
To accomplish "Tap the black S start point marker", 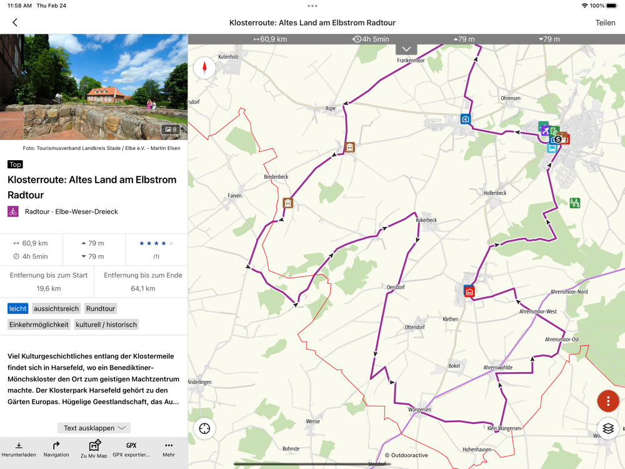I will click(558, 139).
